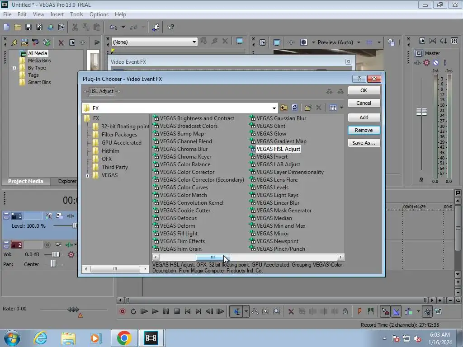Open the File menu

click(x=7, y=14)
